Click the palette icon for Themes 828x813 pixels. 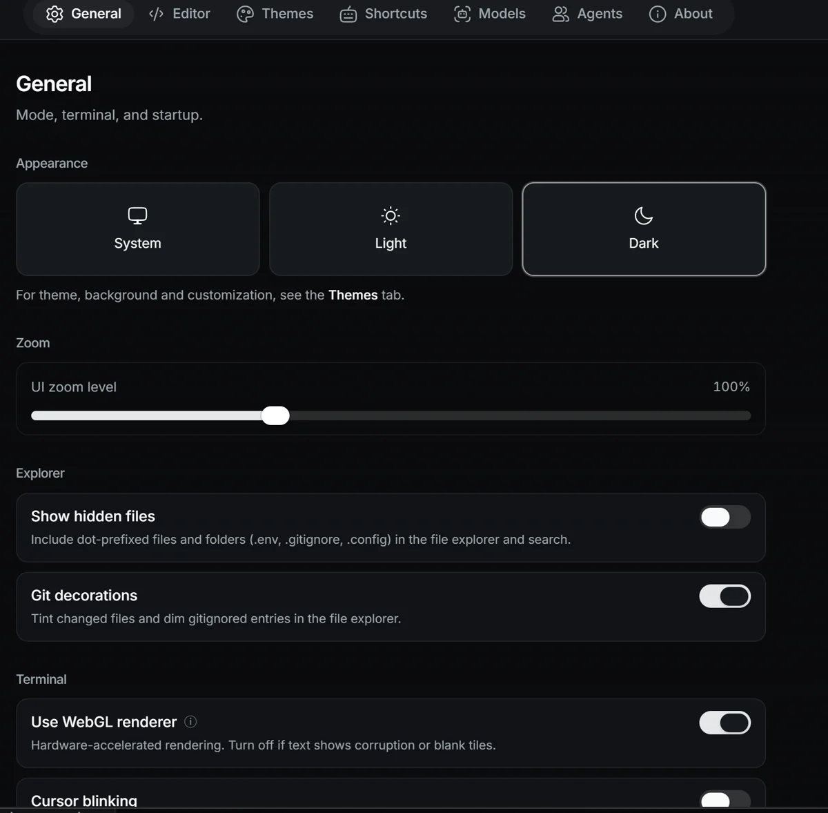tap(245, 14)
